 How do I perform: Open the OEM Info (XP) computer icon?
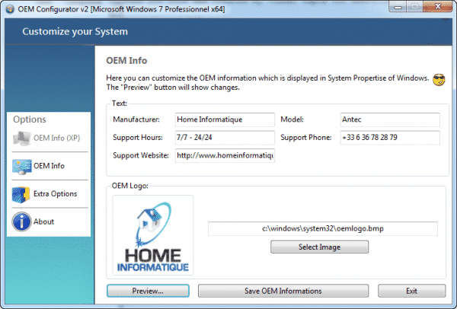[21, 138]
